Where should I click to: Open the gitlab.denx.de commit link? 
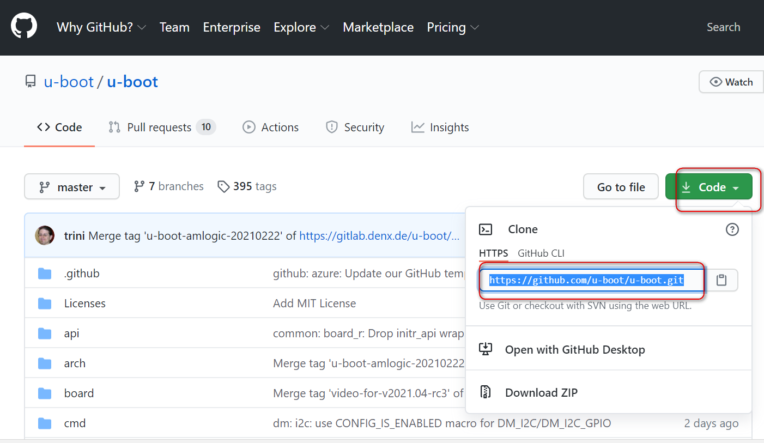pos(379,236)
